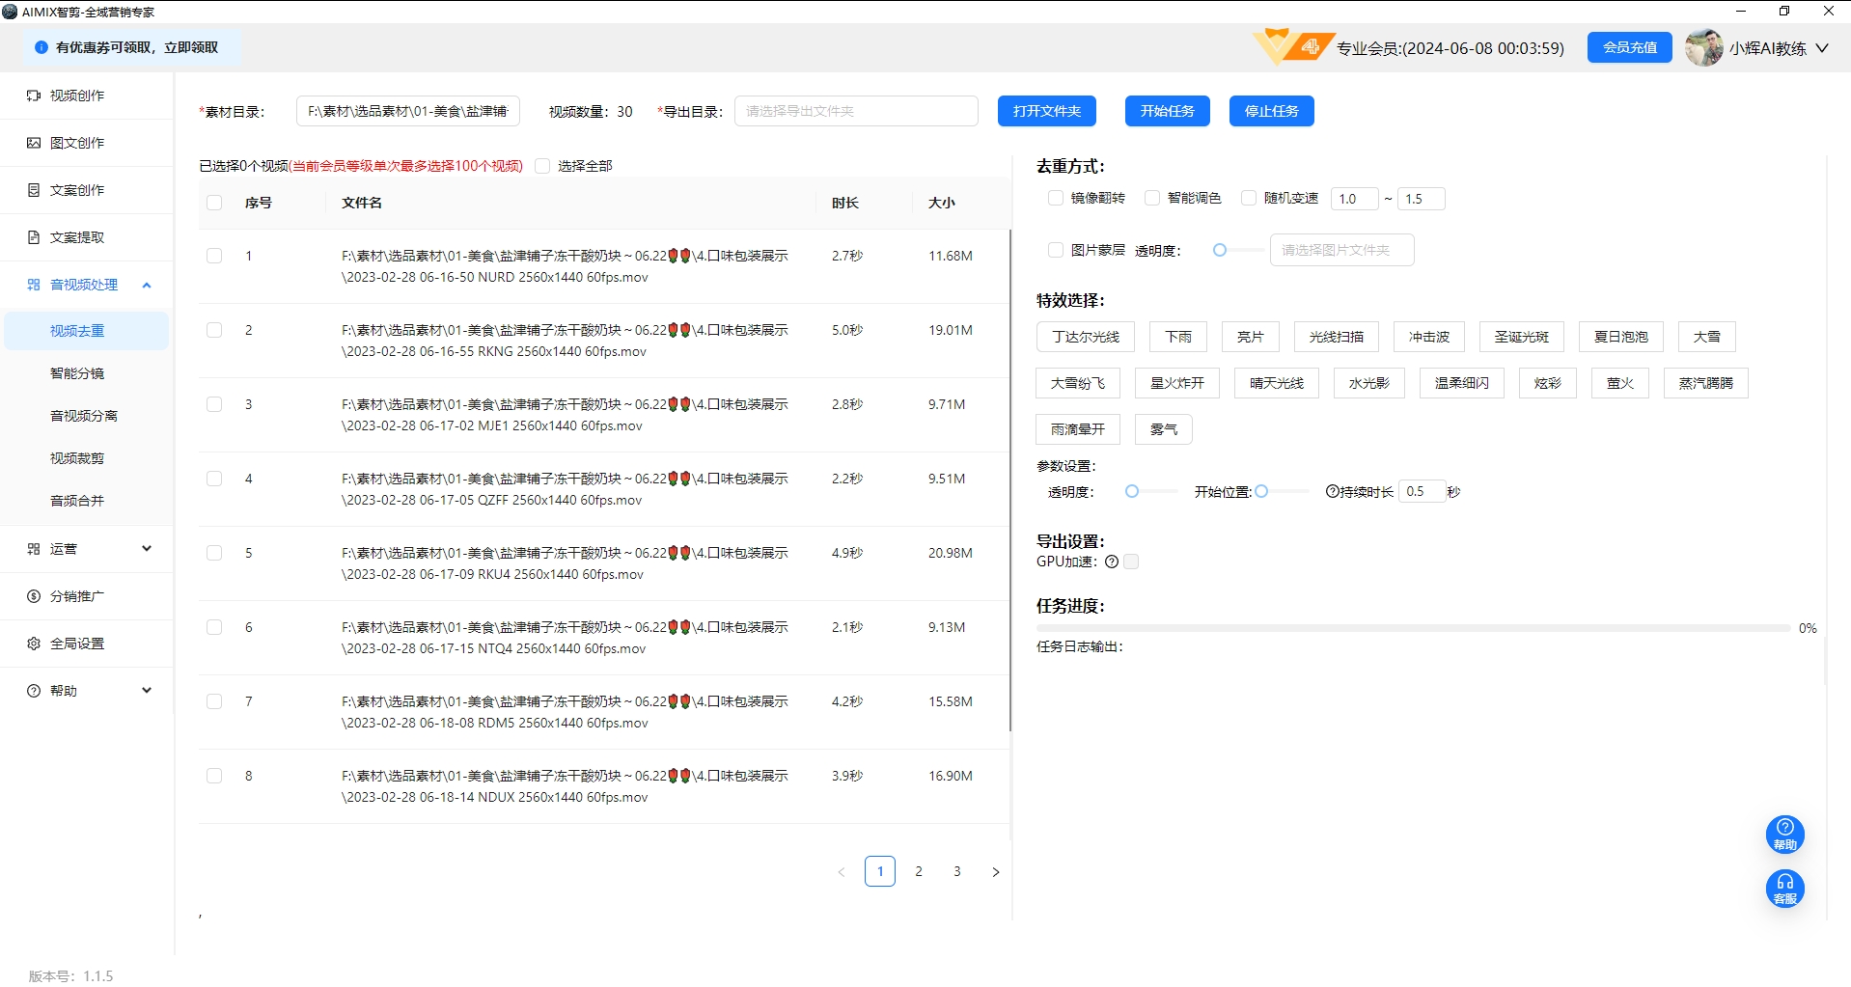Click the distribution promotion coin icon
The height and width of the screenshot is (987, 1851).
(x=34, y=596)
